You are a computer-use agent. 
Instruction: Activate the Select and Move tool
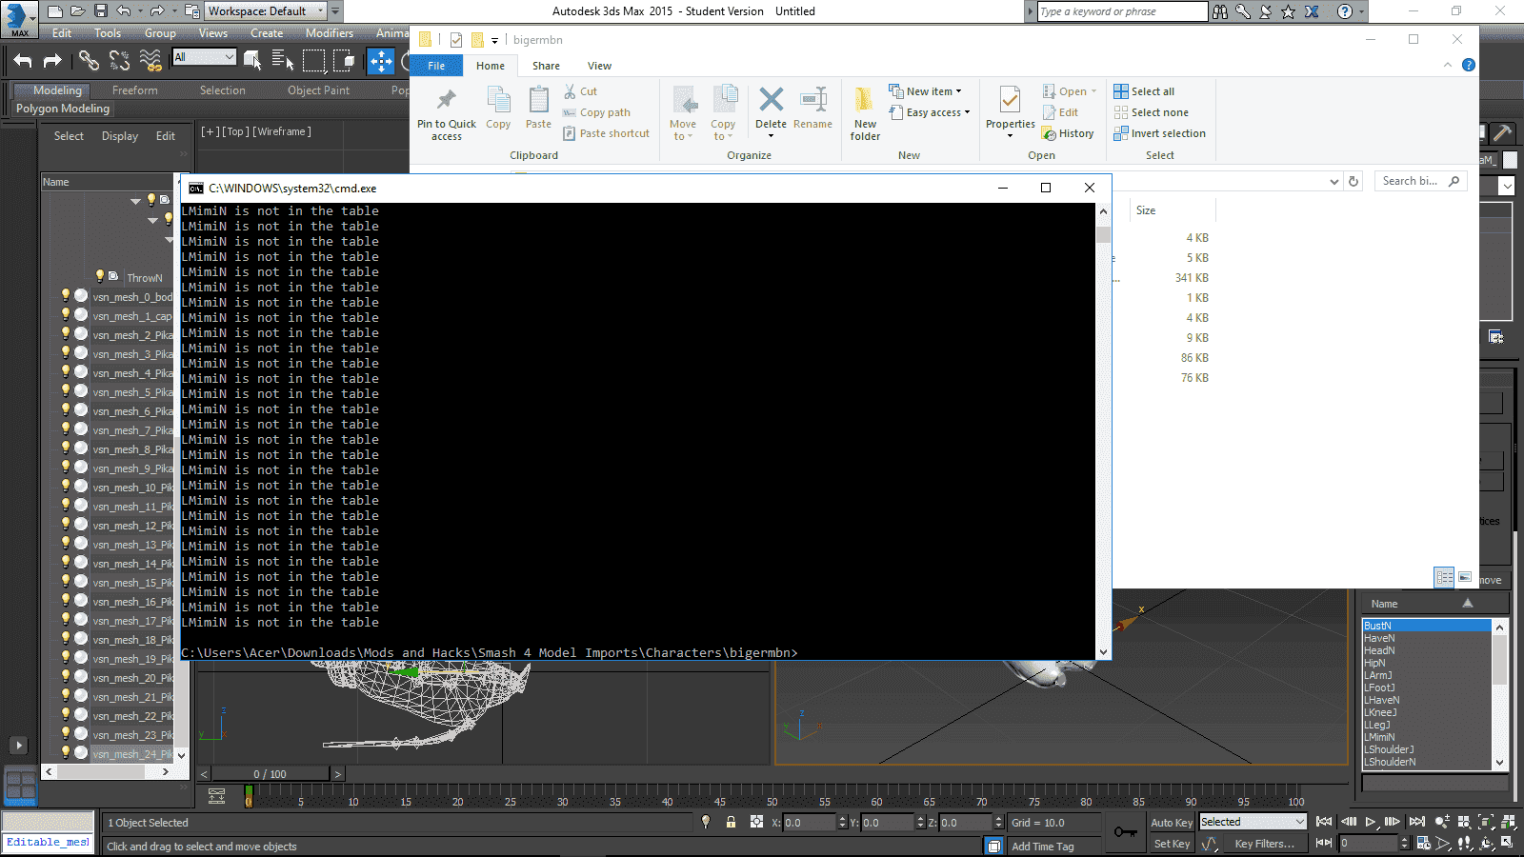(x=381, y=61)
